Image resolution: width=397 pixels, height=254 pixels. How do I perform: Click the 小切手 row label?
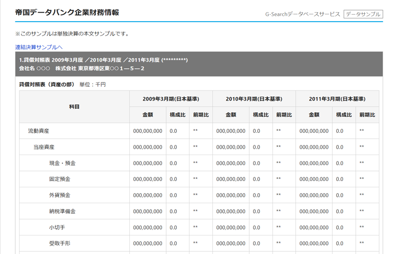[x=57, y=228]
